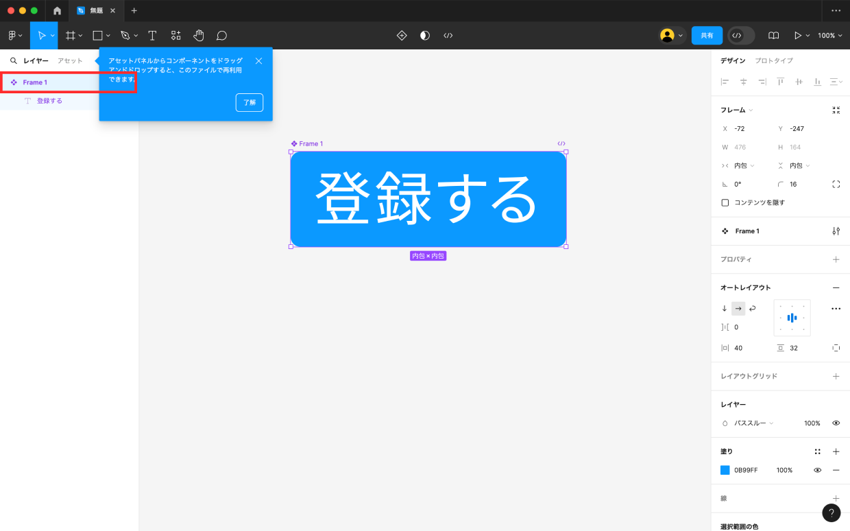Switch to the プロトタイプ tab
Viewport: 850px width, 531px height.
click(774, 60)
